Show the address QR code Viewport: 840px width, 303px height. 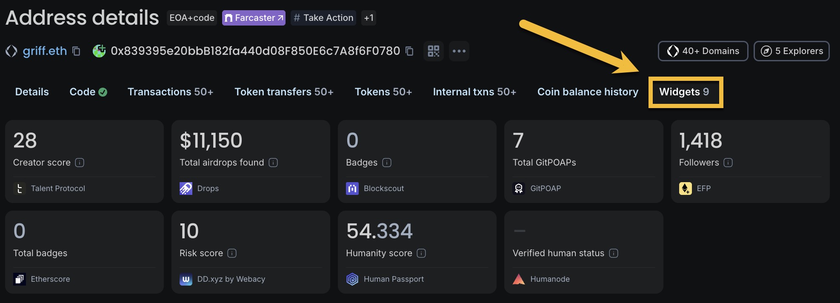pyautogui.click(x=433, y=51)
